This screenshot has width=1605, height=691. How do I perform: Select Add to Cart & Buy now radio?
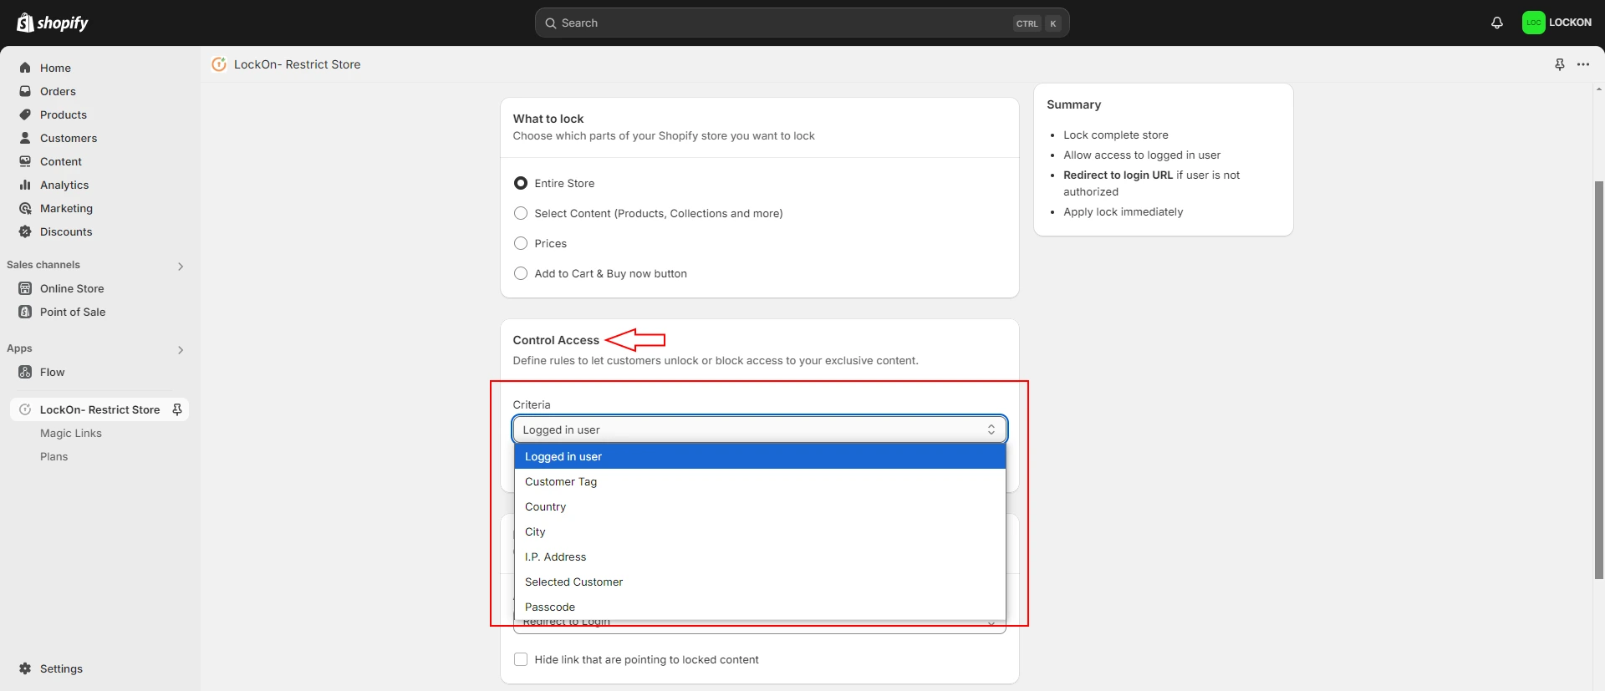pyautogui.click(x=521, y=273)
